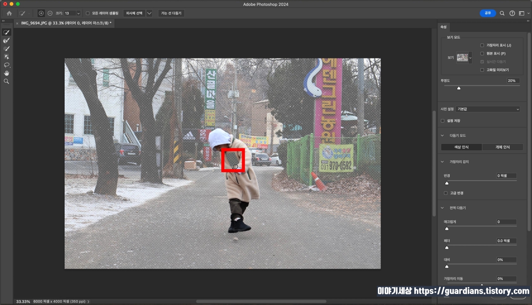Select the Quick Selection tool
532x305 pixels.
click(7, 32)
